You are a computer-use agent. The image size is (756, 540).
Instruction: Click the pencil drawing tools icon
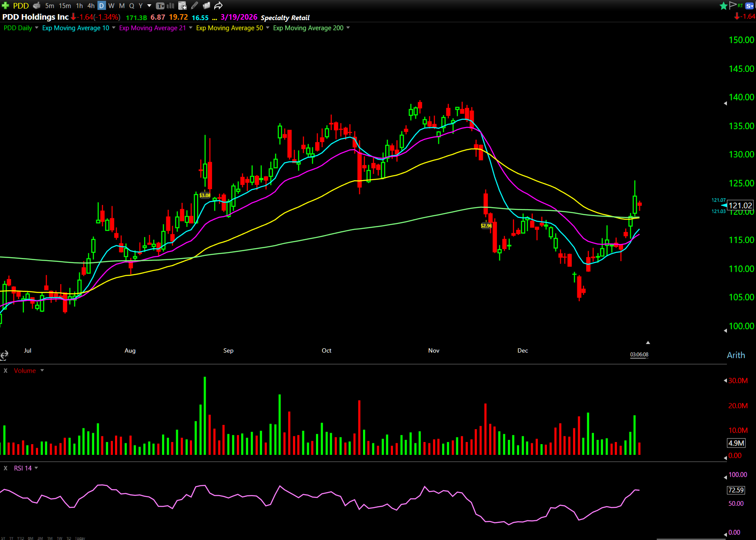(x=195, y=6)
